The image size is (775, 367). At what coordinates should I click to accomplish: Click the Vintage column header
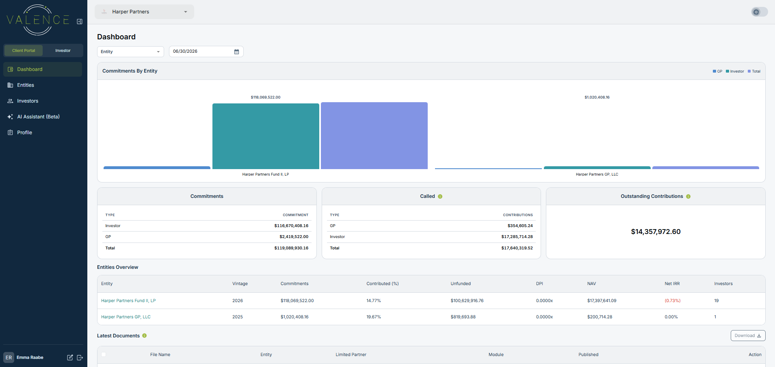point(240,284)
